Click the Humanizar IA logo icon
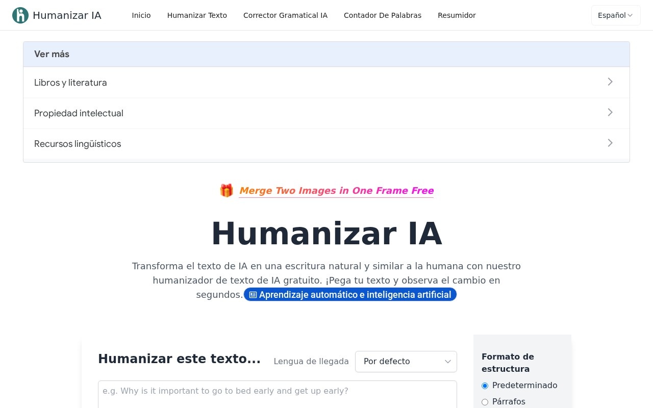This screenshot has height=408, width=653. [x=20, y=15]
